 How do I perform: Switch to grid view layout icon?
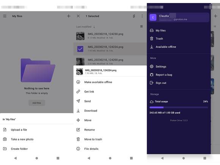(x=141, y=27)
